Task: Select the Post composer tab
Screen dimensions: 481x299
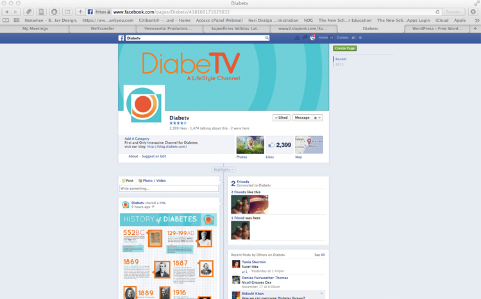Action: pos(128,181)
